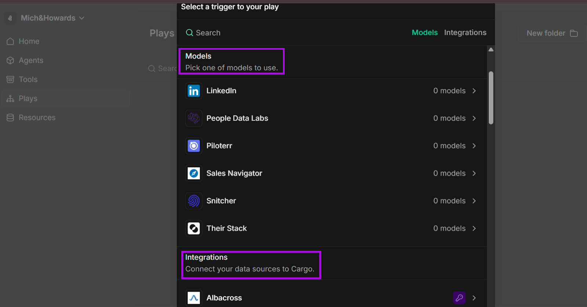Click '0 models' in Snitcher row
The image size is (587, 307).
[449, 201]
